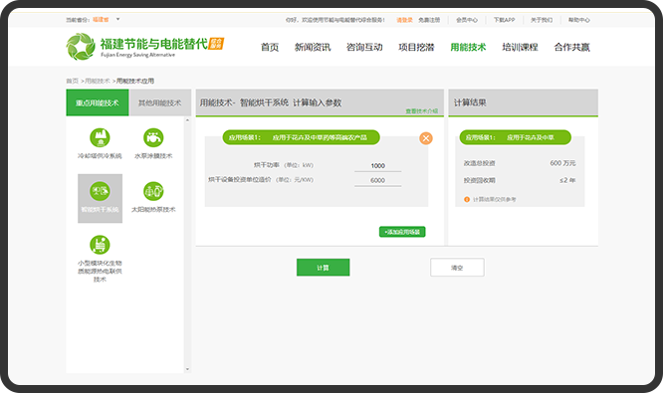The image size is (663, 393).
Task: Click the sidebar scrollbar down arrow
Action: [187, 369]
